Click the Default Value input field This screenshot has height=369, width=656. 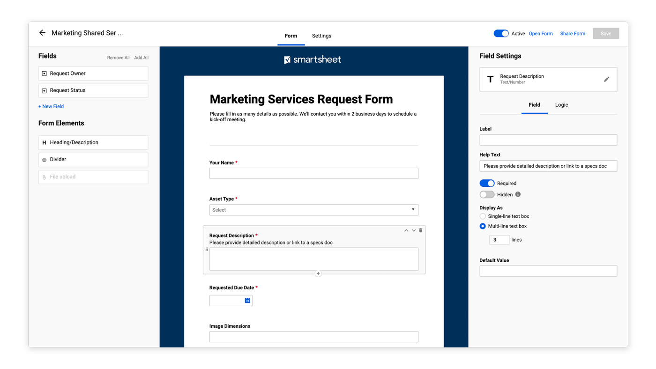[548, 271]
